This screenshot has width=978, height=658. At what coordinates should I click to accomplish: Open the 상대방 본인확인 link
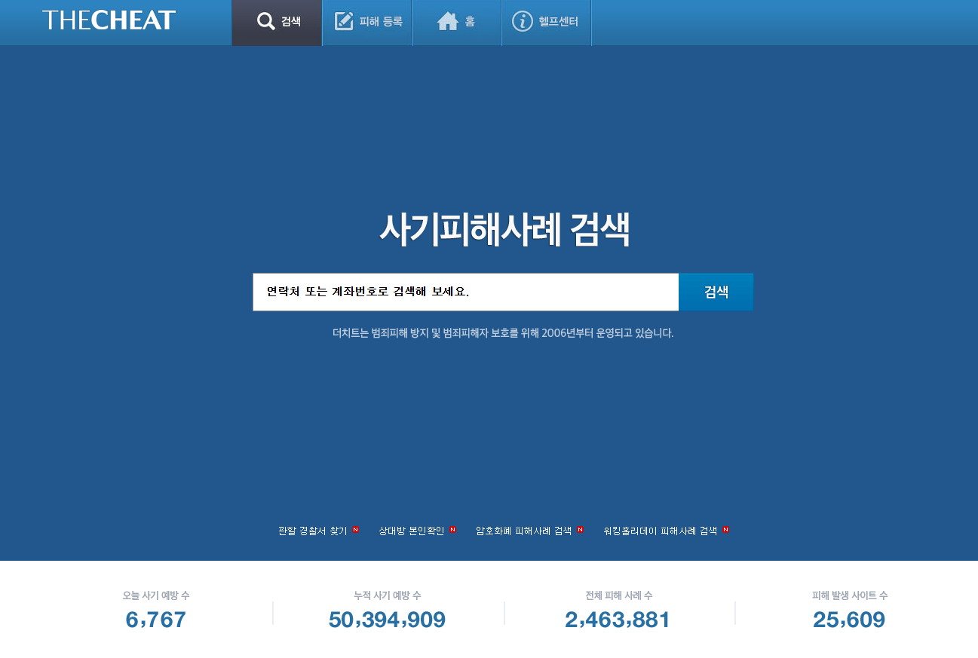click(412, 530)
